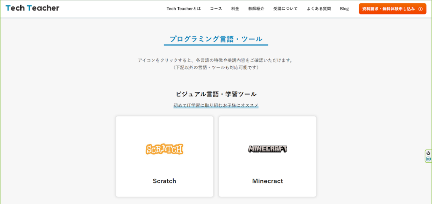Image resolution: width=432 pixels, height=204 pixels.
Task: Click the （下記以外の言語・ツールも対応可能です） note
Action: click(x=216, y=67)
